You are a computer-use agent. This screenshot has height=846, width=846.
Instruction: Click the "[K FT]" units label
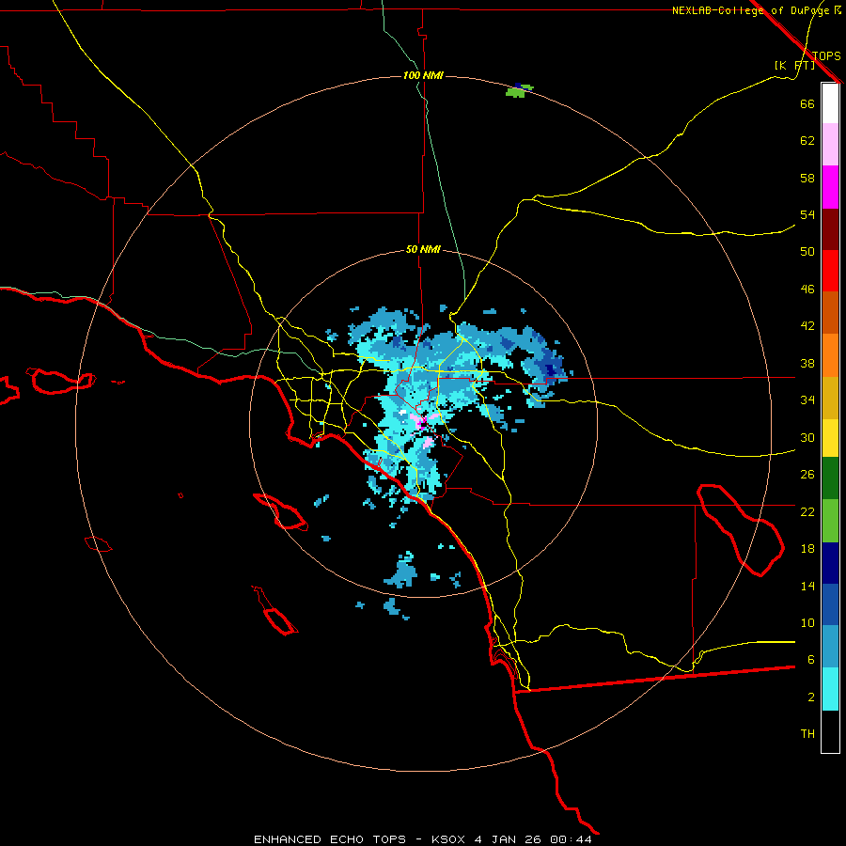coord(794,66)
